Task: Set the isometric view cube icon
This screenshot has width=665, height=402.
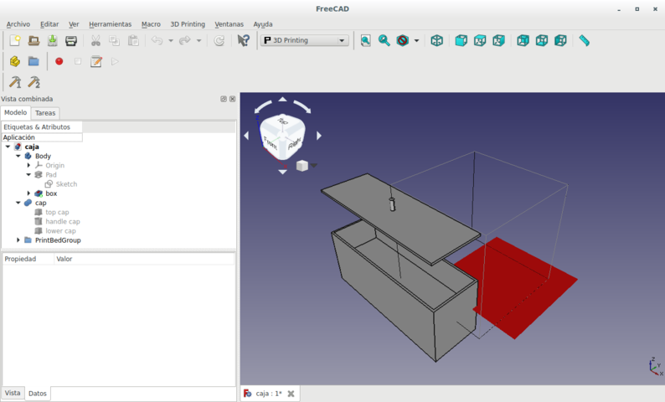Action: 437,40
